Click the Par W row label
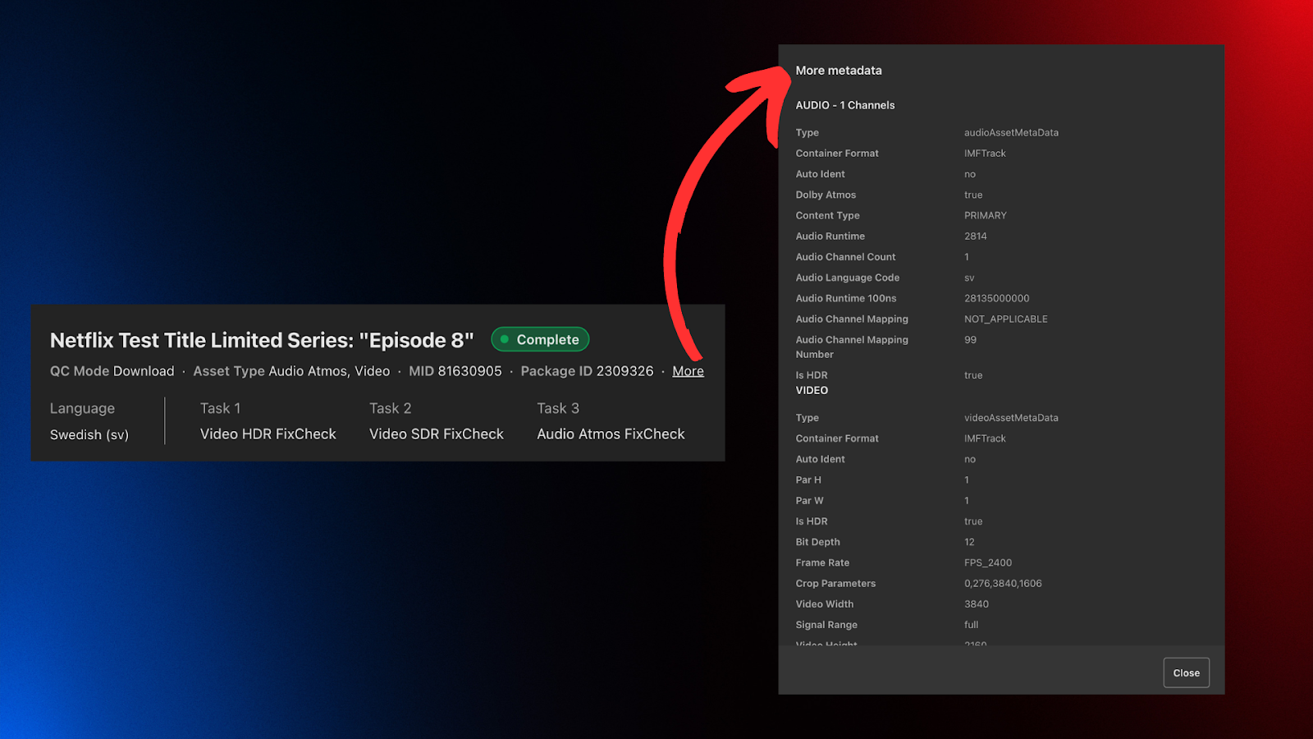Viewport: 1313px width, 739px height. click(809, 500)
